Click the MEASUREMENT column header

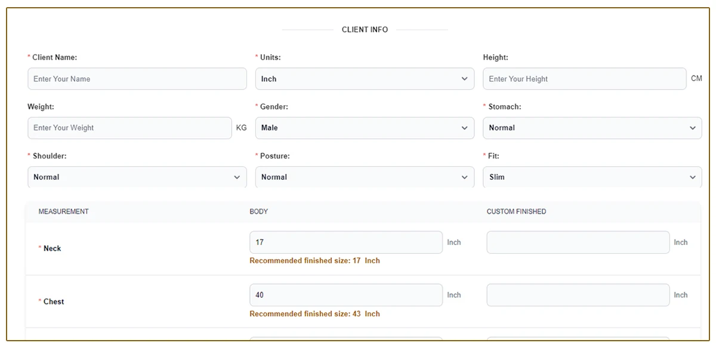63,211
